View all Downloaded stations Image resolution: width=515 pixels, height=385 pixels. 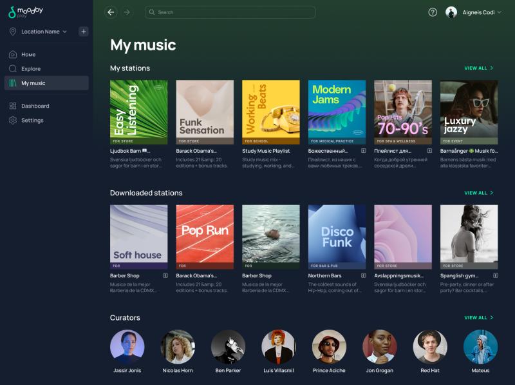coord(478,193)
